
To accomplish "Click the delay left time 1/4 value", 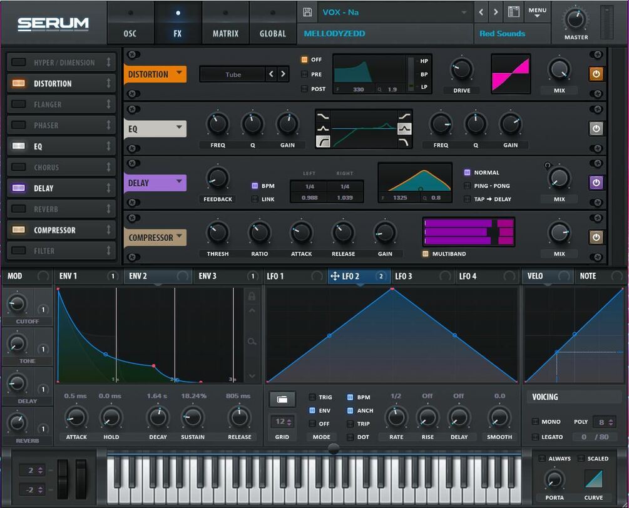I will [x=309, y=186].
